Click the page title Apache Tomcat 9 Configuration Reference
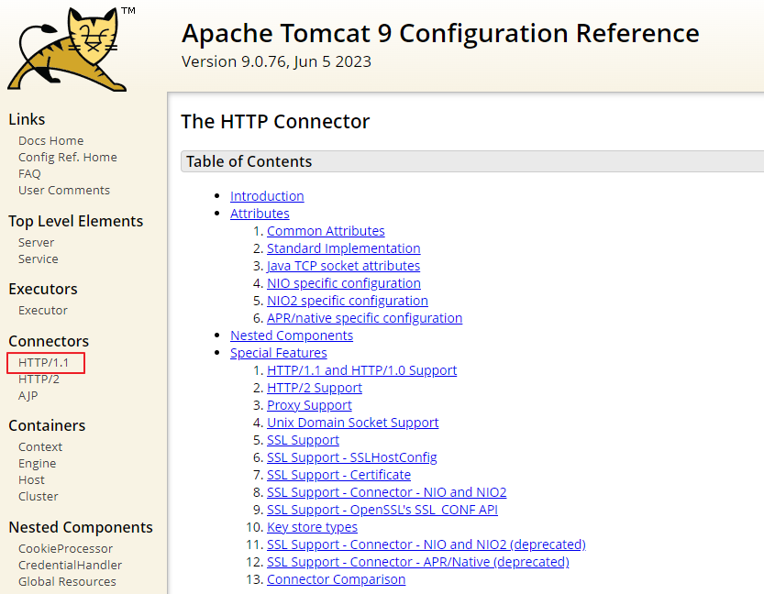This screenshot has height=594, width=764. (x=440, y=34)
